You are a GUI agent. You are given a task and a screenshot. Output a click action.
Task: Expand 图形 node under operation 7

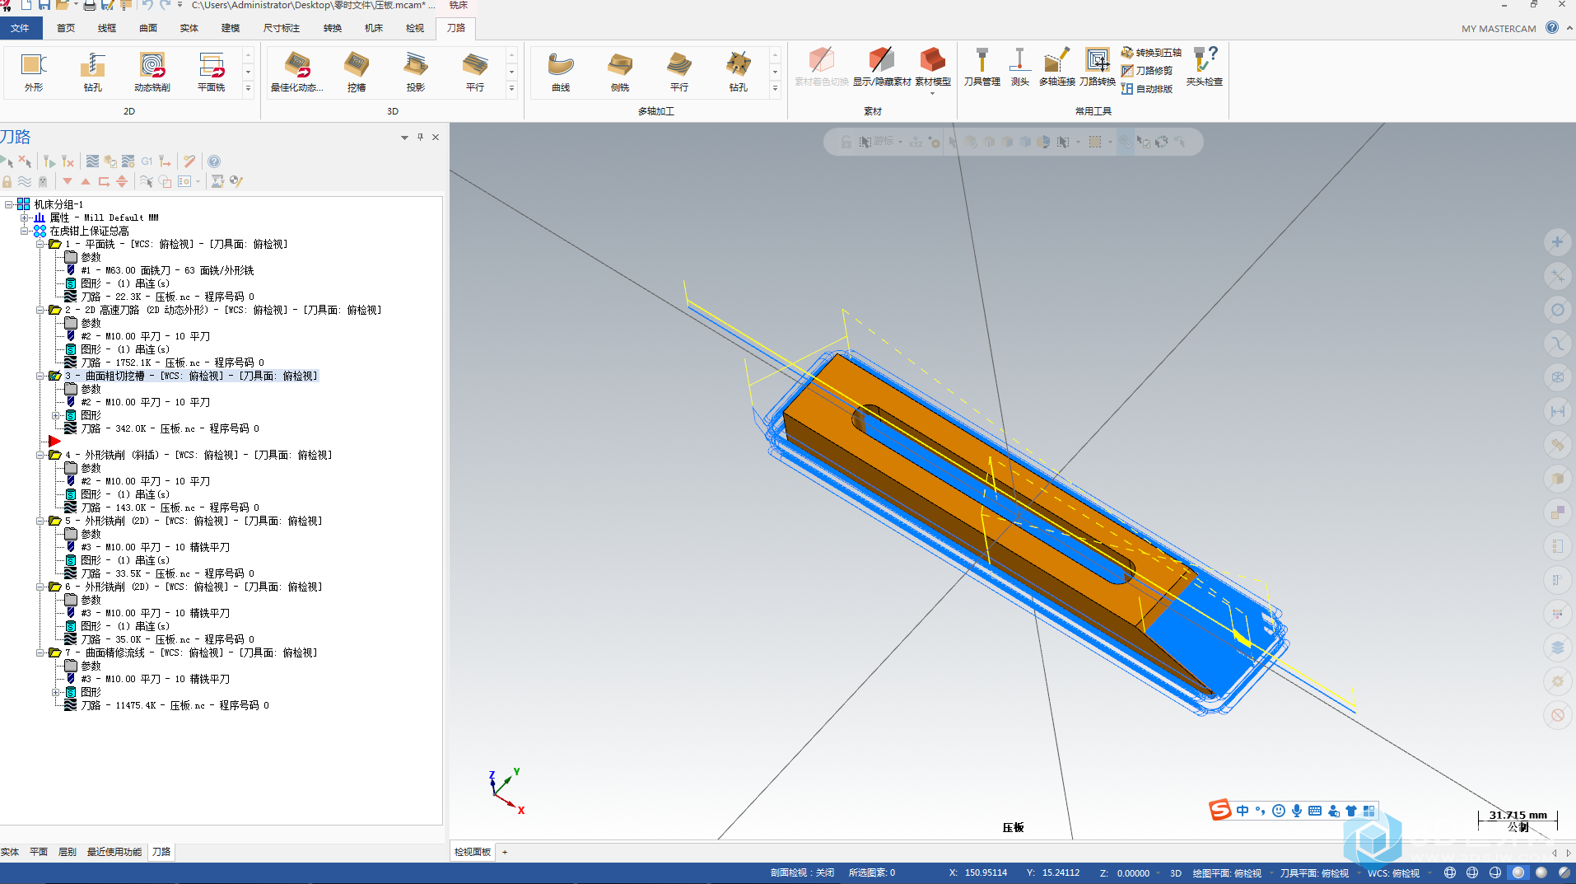(56, 692)
